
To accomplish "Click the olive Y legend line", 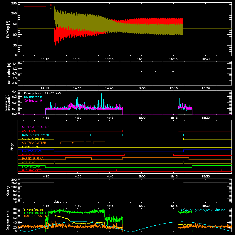I will pyautogui.click(x=35, y=10).
